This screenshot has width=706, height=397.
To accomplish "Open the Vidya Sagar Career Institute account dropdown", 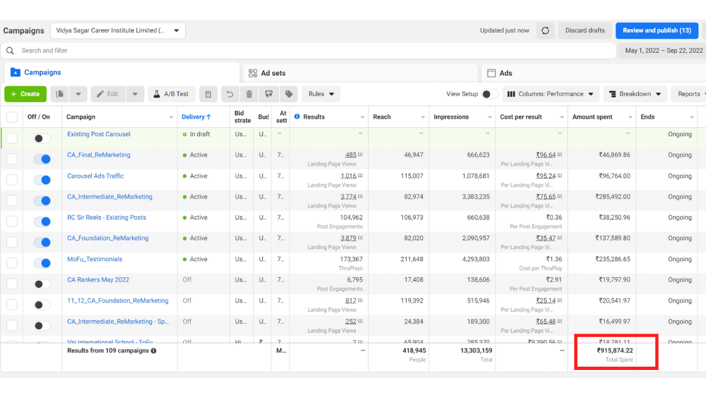I will tap(118, 31).
